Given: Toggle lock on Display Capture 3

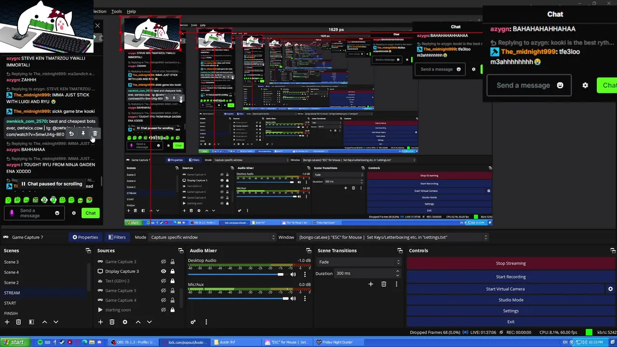Looking at the screenshot, I should coord(172,271).
